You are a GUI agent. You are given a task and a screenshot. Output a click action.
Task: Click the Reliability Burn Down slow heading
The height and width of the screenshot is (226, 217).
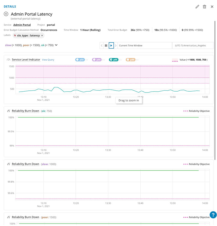pyautogui.click(x=26, y=164)
